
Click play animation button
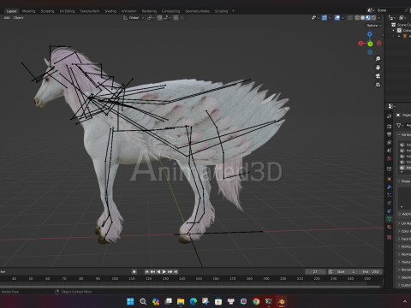click(x=164, y=272)
